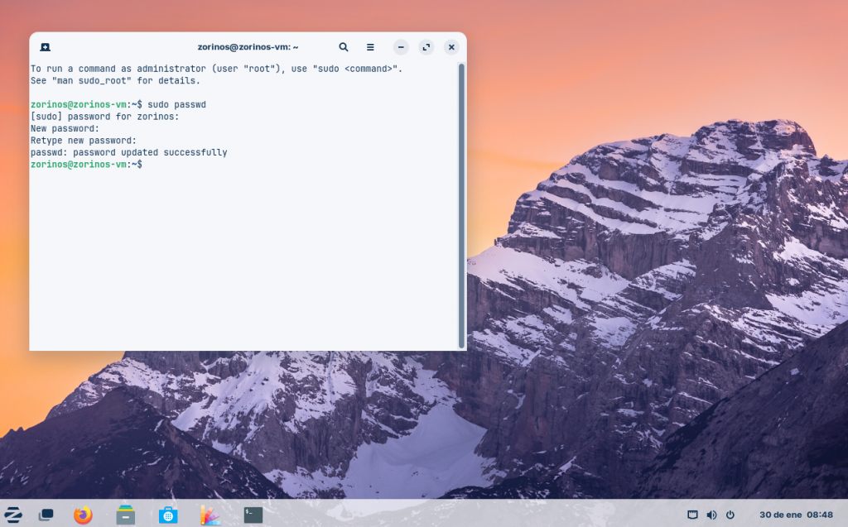Launch Zorin Appearance from the taskbar
The height and width of the screenshot is (527, 848).
click(210, 515)
